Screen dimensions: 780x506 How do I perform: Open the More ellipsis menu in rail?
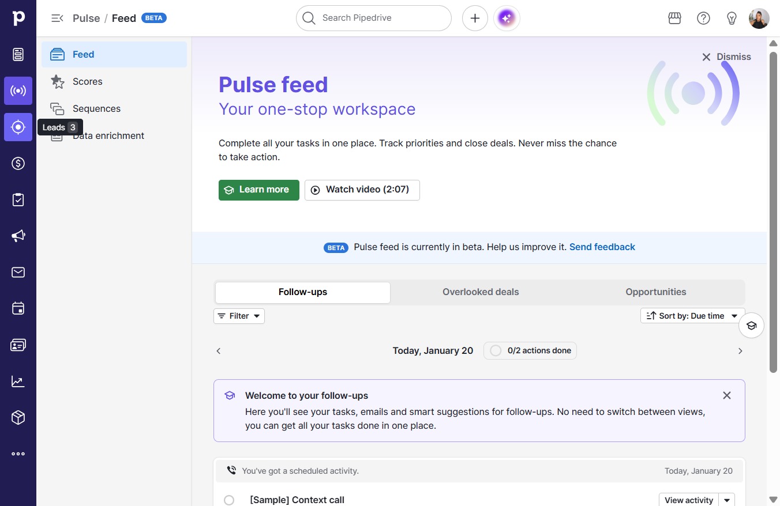[18, 454]
